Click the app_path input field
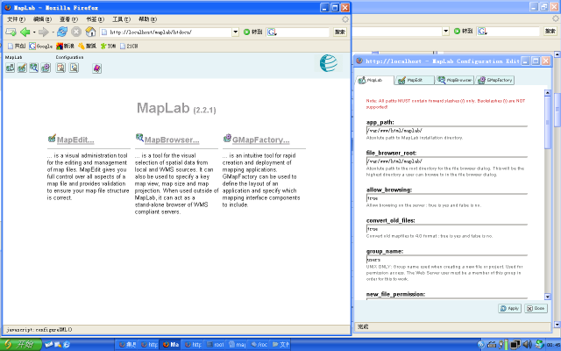 coord(446,131)
